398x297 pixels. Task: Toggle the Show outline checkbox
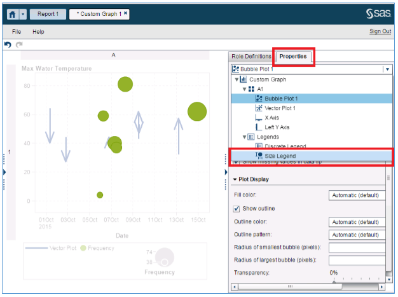[237, 209]
